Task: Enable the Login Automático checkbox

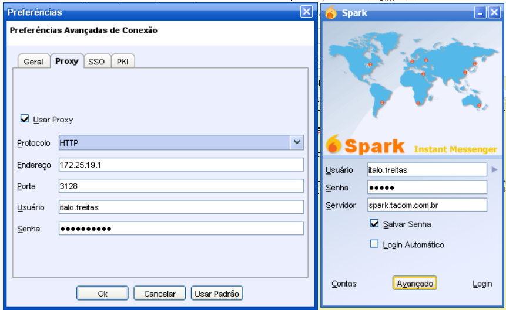Action: click(374, 244)
